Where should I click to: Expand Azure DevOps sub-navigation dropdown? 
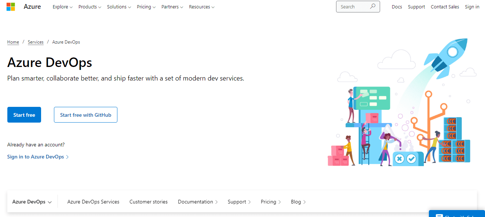tap(32, 202)
